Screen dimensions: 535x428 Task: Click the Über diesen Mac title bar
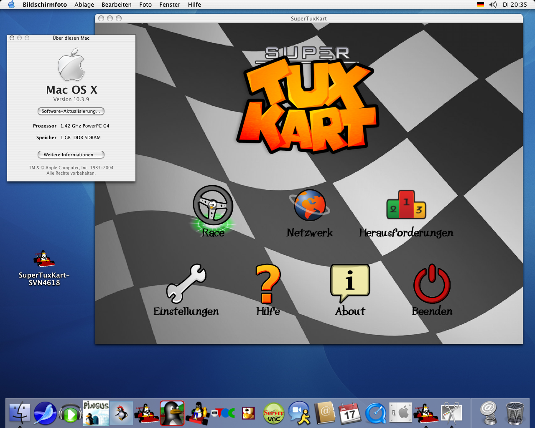(71, 38)
